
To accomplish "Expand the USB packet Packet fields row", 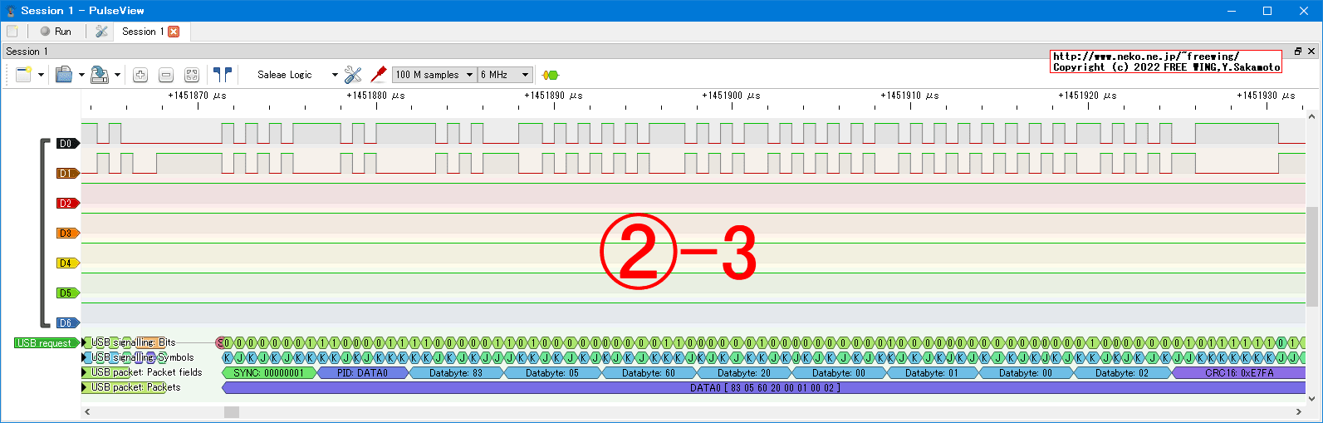I will (x=85, y=372).
